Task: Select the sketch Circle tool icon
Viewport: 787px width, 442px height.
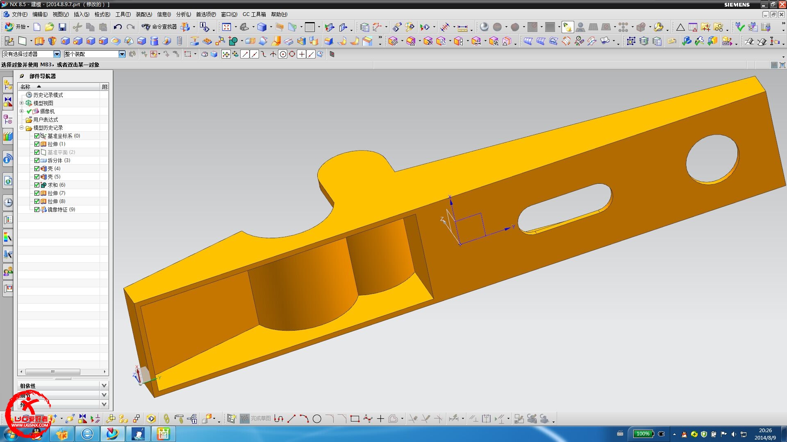Action: (x=317, y=419)
